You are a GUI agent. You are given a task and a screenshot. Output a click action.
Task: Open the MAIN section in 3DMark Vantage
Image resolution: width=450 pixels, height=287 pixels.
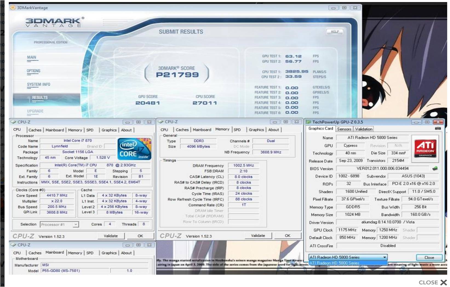[x=31, y=57]
